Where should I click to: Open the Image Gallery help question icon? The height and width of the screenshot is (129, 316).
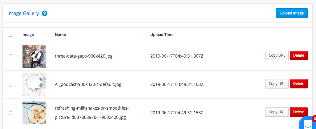[x=45, y=14]
